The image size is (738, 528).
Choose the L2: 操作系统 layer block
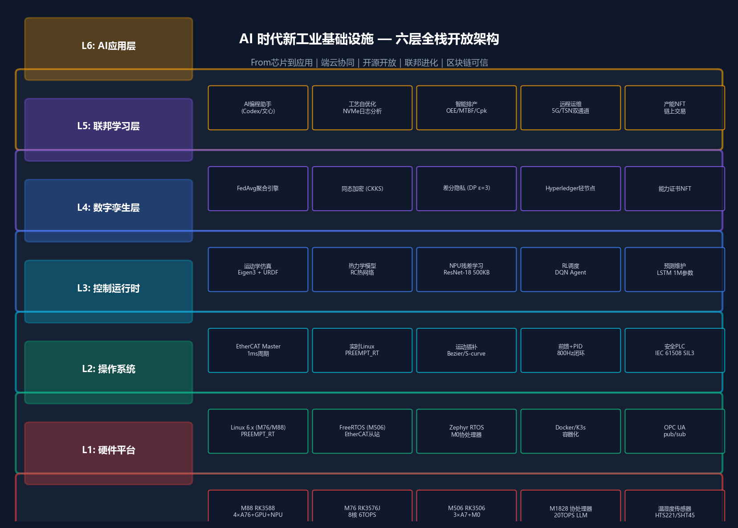[109, 372]
